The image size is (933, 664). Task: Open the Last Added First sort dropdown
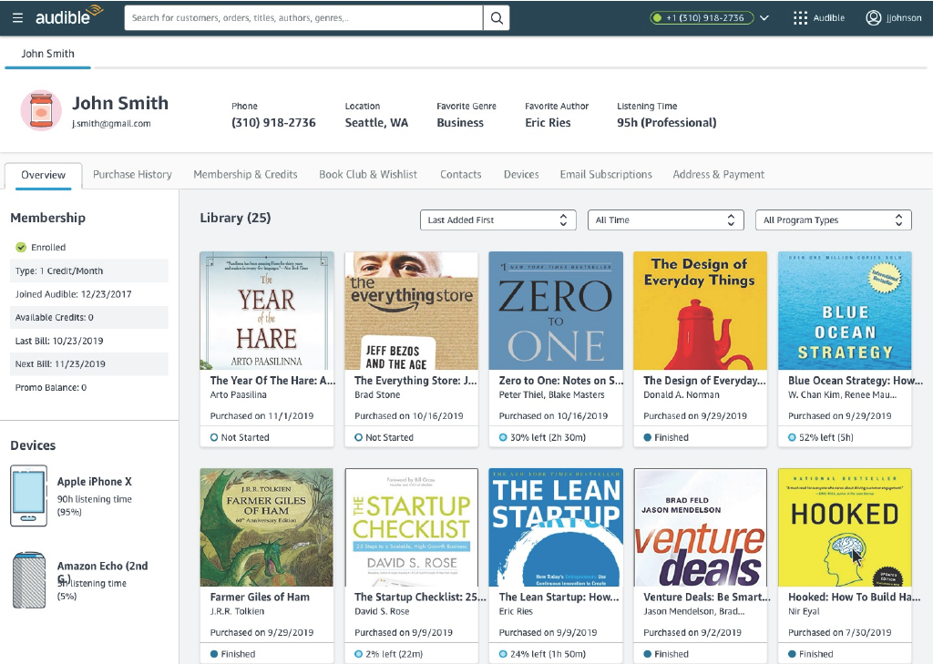[x=497, y=220]
